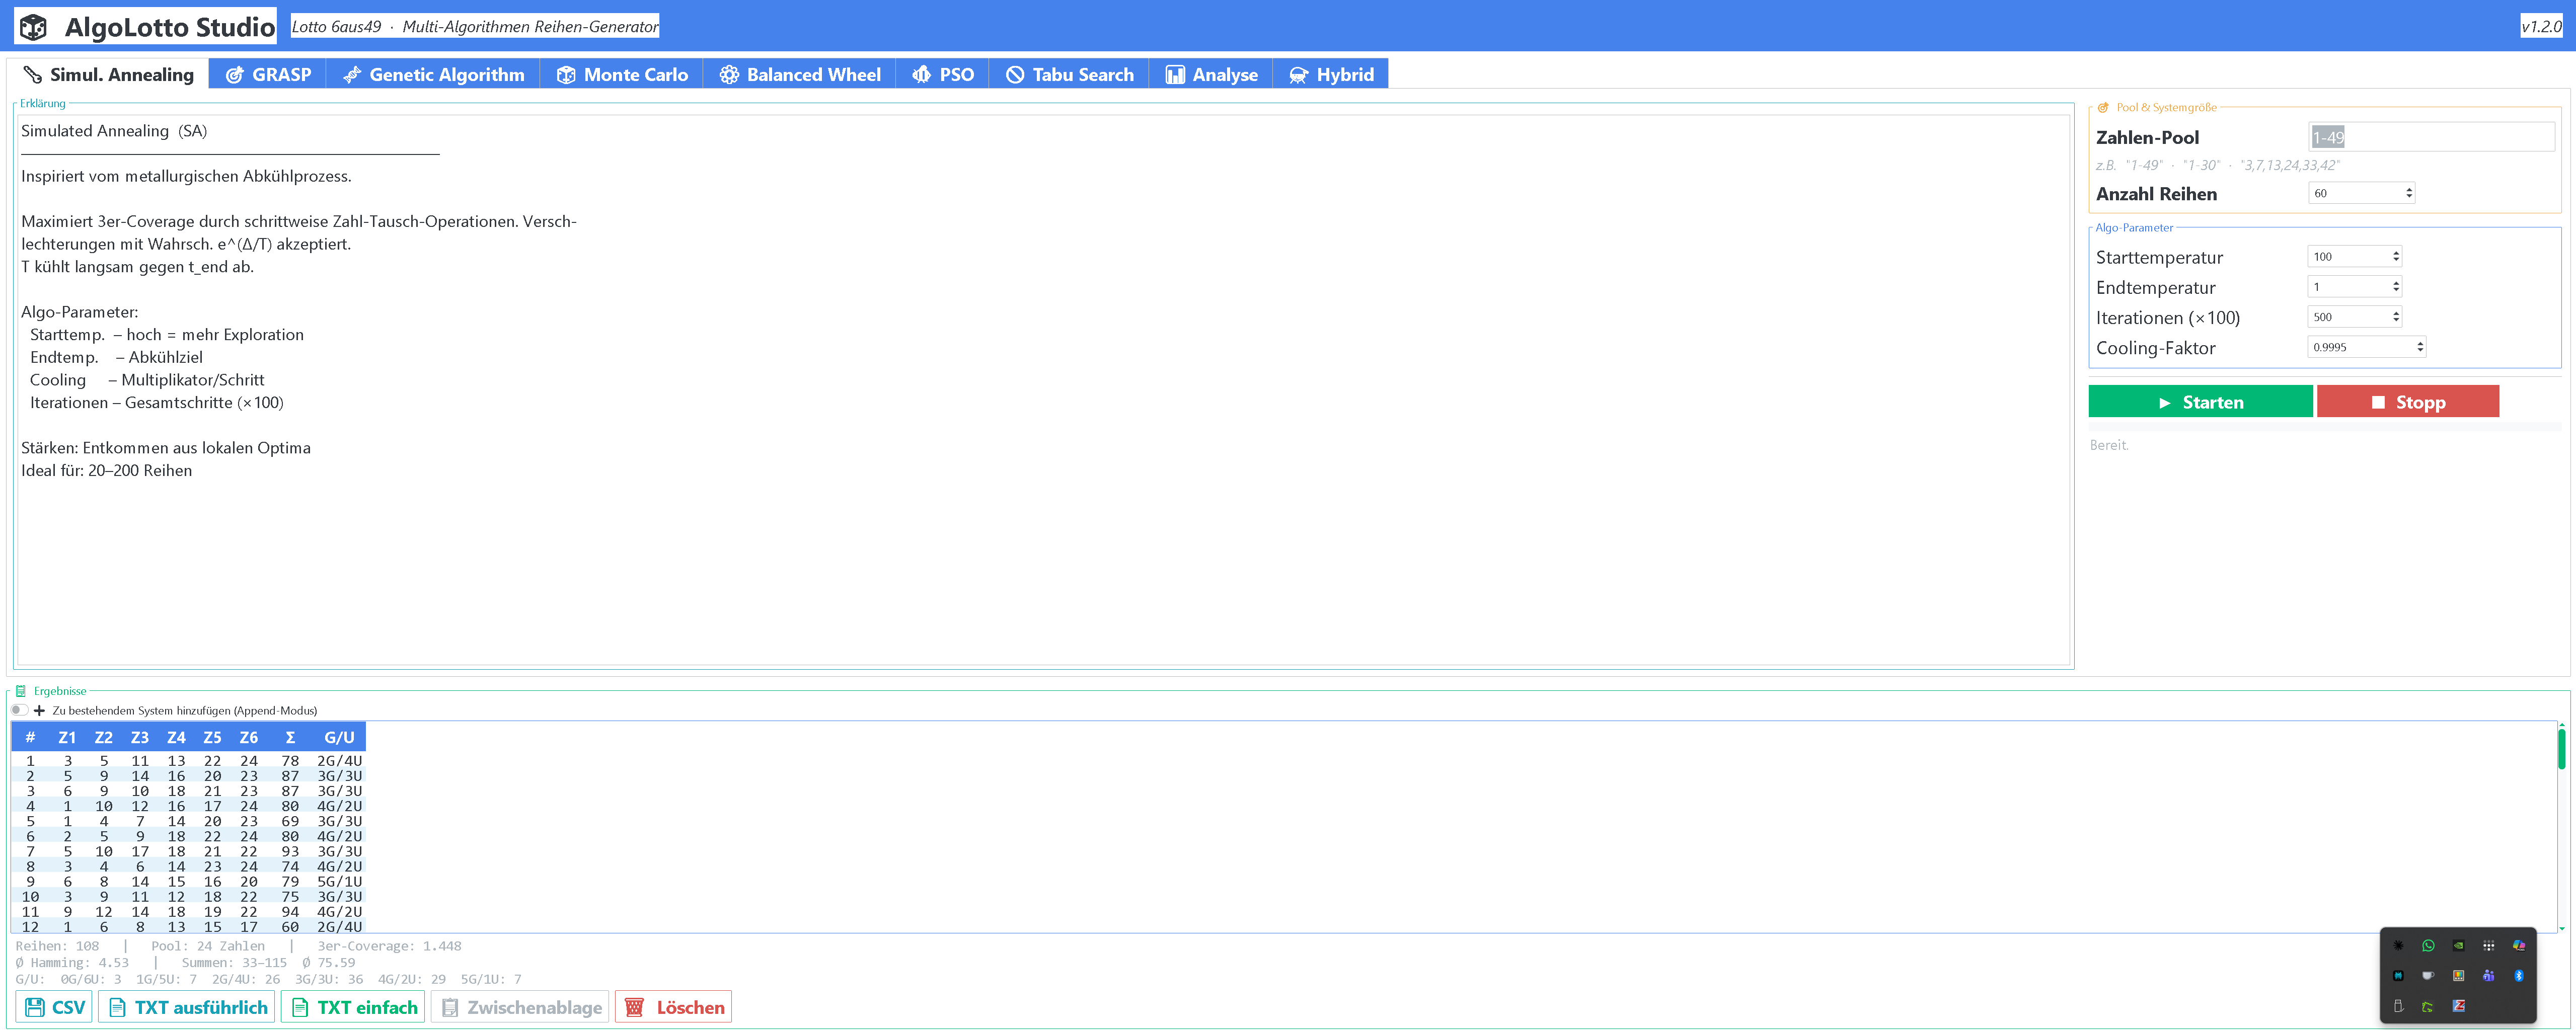Toggle Append-Modus switch on

19,710
